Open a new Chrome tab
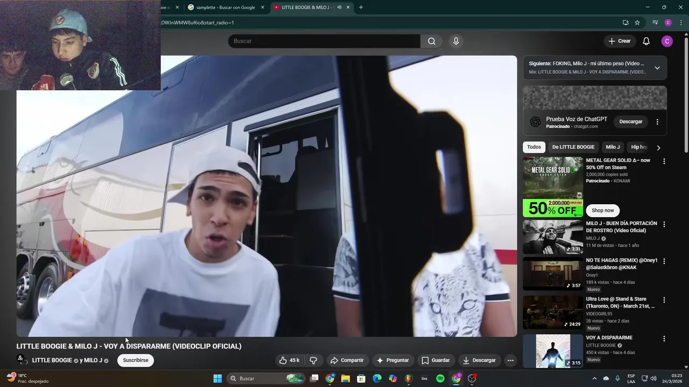This screenshot has width=689, height=387. pyautogui.click(x=361, y=8)
